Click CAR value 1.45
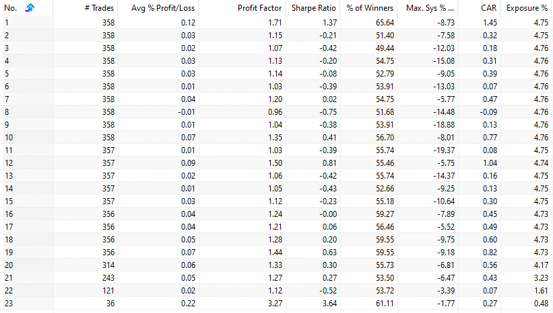The width and height of the screenshot is (553, 313). 490,23
